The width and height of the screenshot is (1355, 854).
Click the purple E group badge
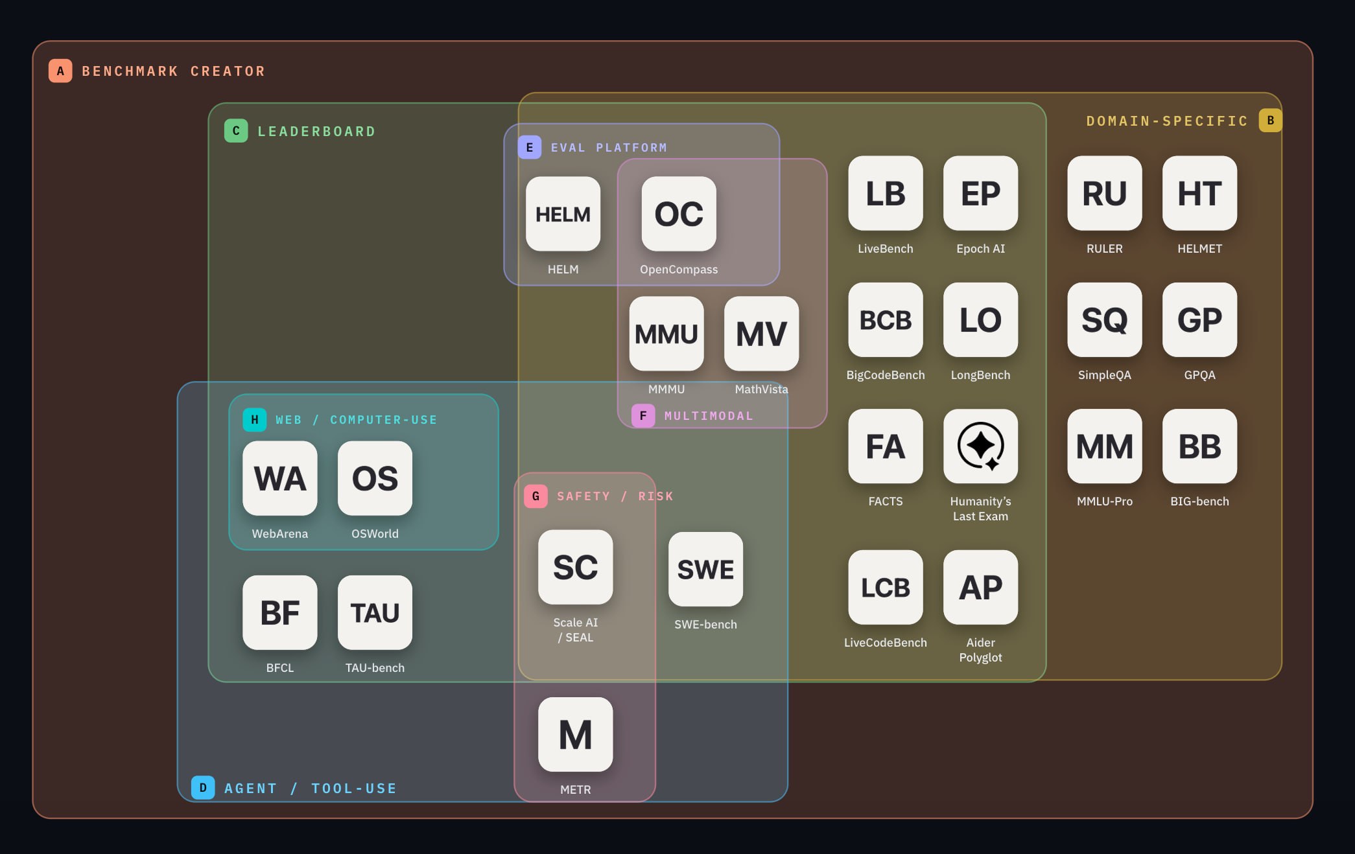click(530, 147)
